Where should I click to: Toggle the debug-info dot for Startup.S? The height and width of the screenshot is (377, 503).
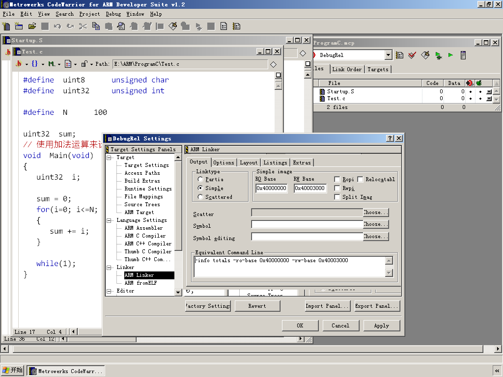pos(480,92)
